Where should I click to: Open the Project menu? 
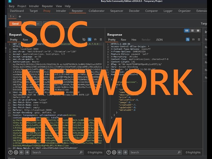(x=22, y=6)
